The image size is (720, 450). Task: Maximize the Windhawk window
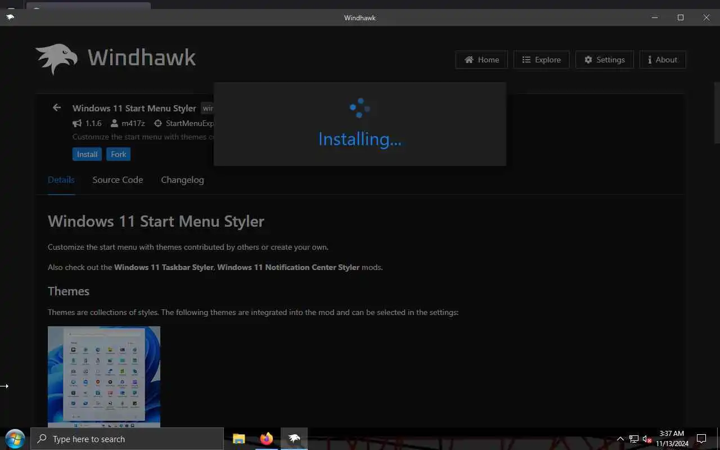[x=681, y=17]
